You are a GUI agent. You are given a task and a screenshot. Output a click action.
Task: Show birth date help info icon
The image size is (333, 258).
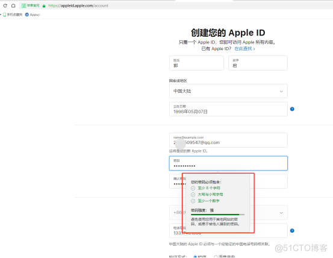[292, 109]
